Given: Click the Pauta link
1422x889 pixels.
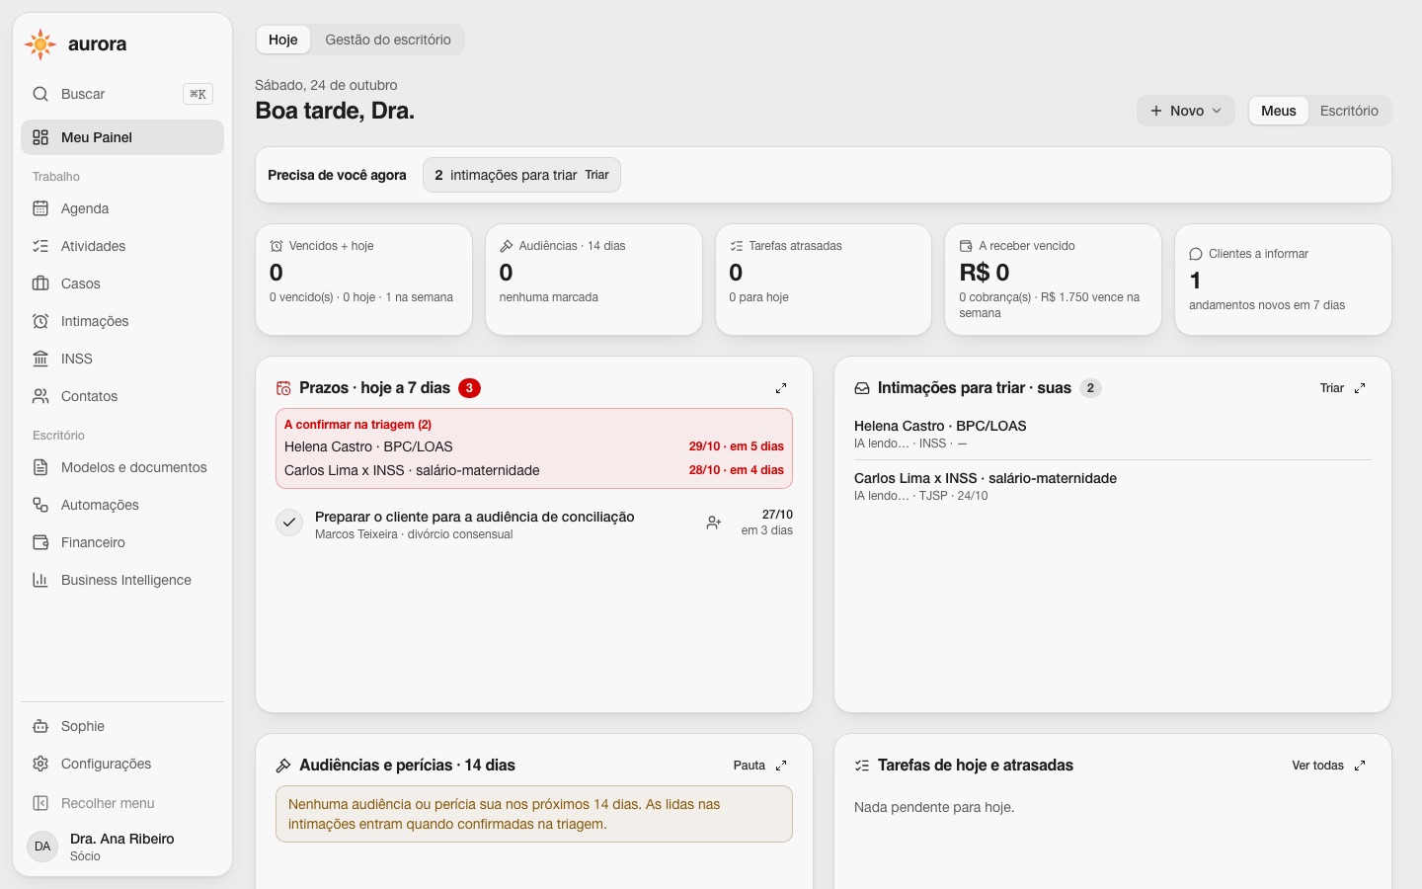Looking at the screenshot, I should [750, 766].
